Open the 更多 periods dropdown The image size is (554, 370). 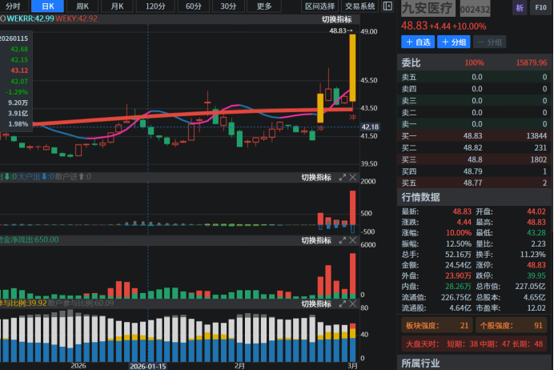coord(264,6)
